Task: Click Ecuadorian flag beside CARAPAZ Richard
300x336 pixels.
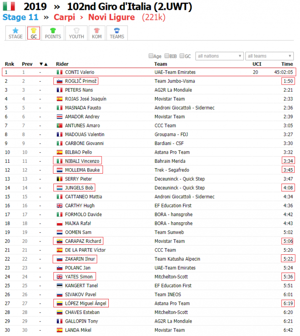Action: tap(60, 241)
